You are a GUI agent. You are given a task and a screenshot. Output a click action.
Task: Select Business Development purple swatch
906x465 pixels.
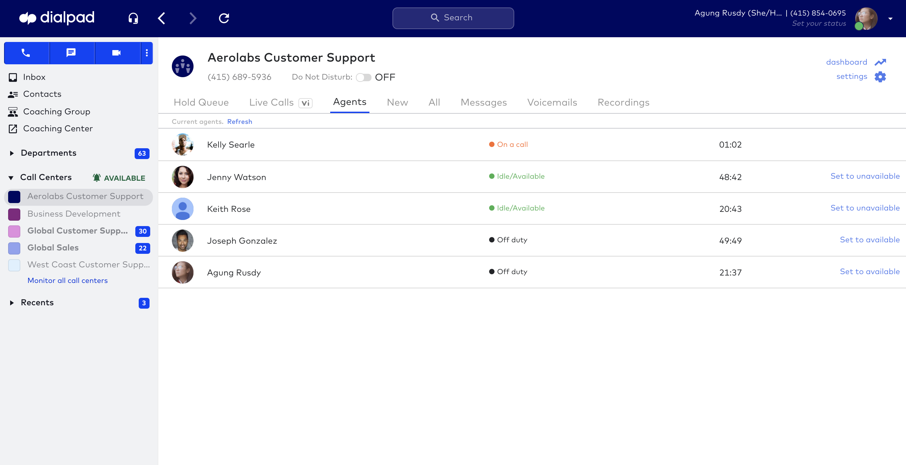click(x=14, y=214)
